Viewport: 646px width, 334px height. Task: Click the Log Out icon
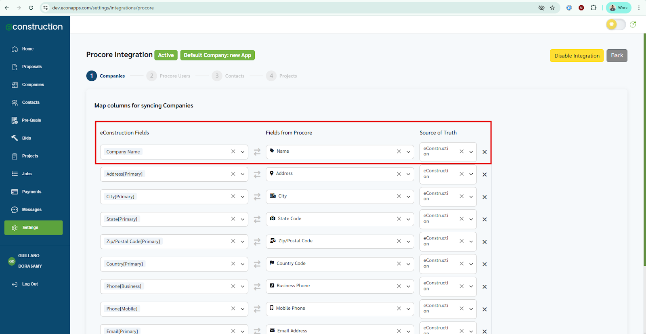click(x=15, y=284)
